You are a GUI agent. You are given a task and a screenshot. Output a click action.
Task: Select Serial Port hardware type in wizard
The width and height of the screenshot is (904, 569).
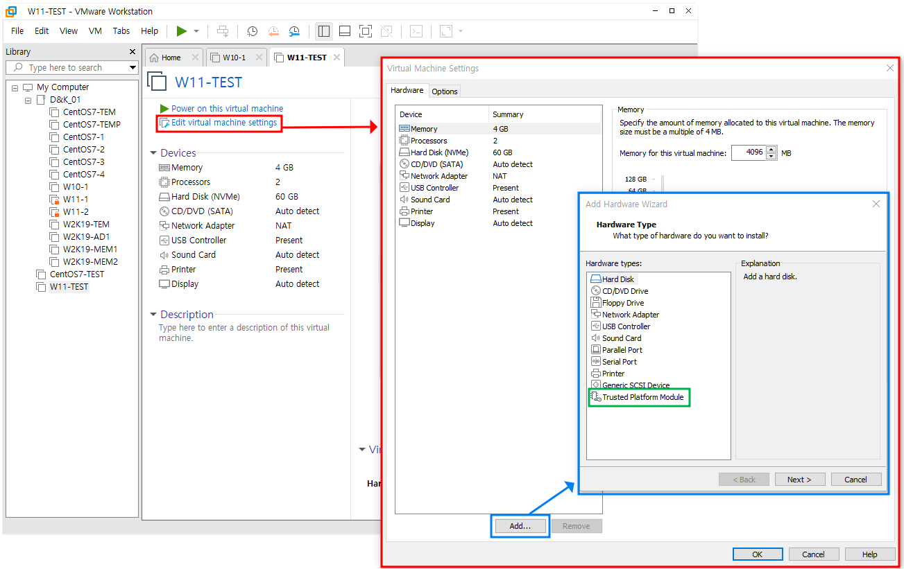coord(613,362)
